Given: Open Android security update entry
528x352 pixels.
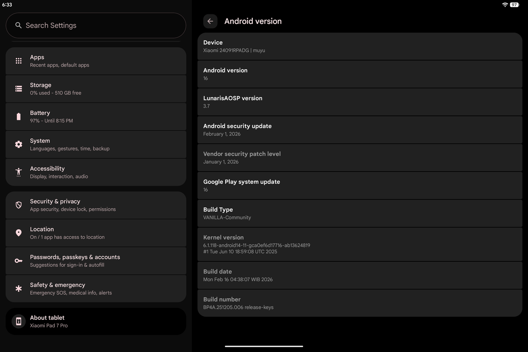Looking at the screenshot, I should point(360,130).
